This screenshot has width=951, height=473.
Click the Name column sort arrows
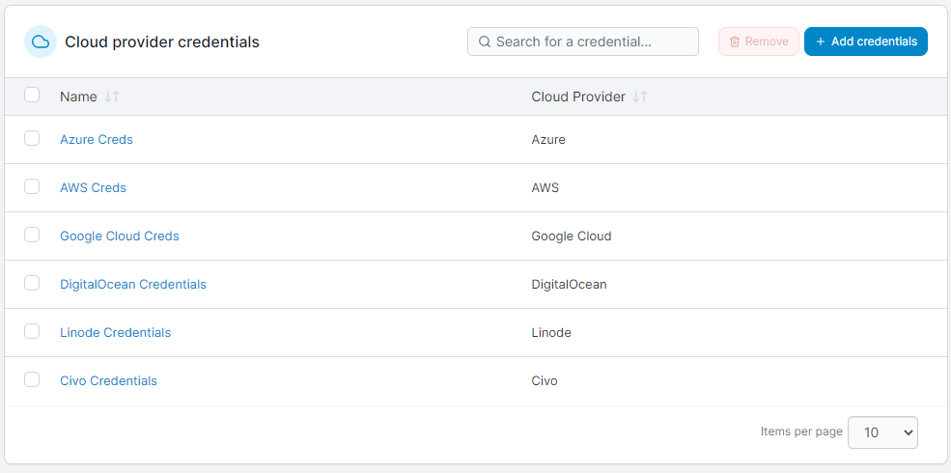tap(112, 97)
